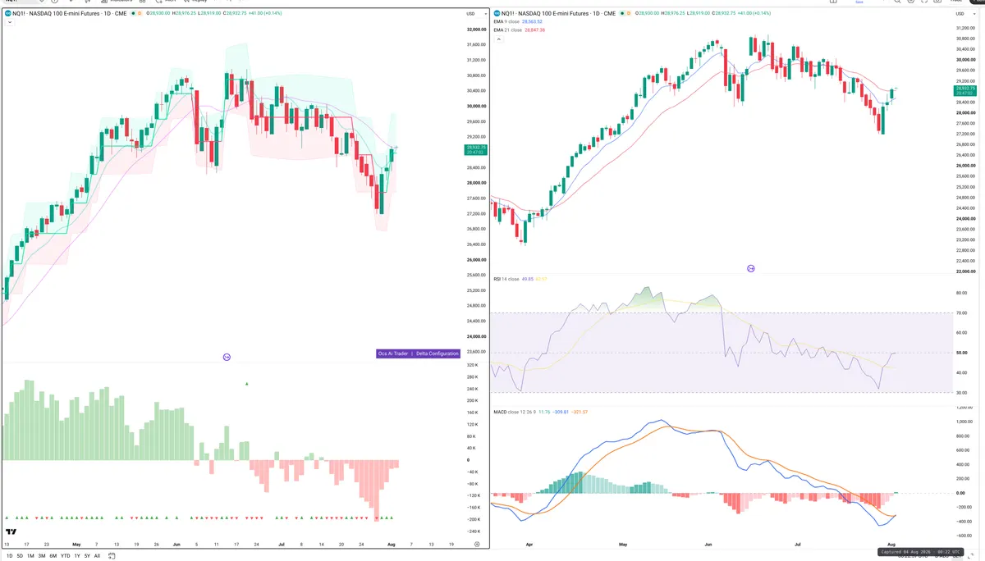The image size is (985, 561).
Task: Select the 1Y time range
Action: [77, 556]
